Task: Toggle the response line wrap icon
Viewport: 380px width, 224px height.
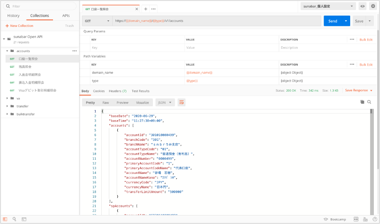Action: 181,103
